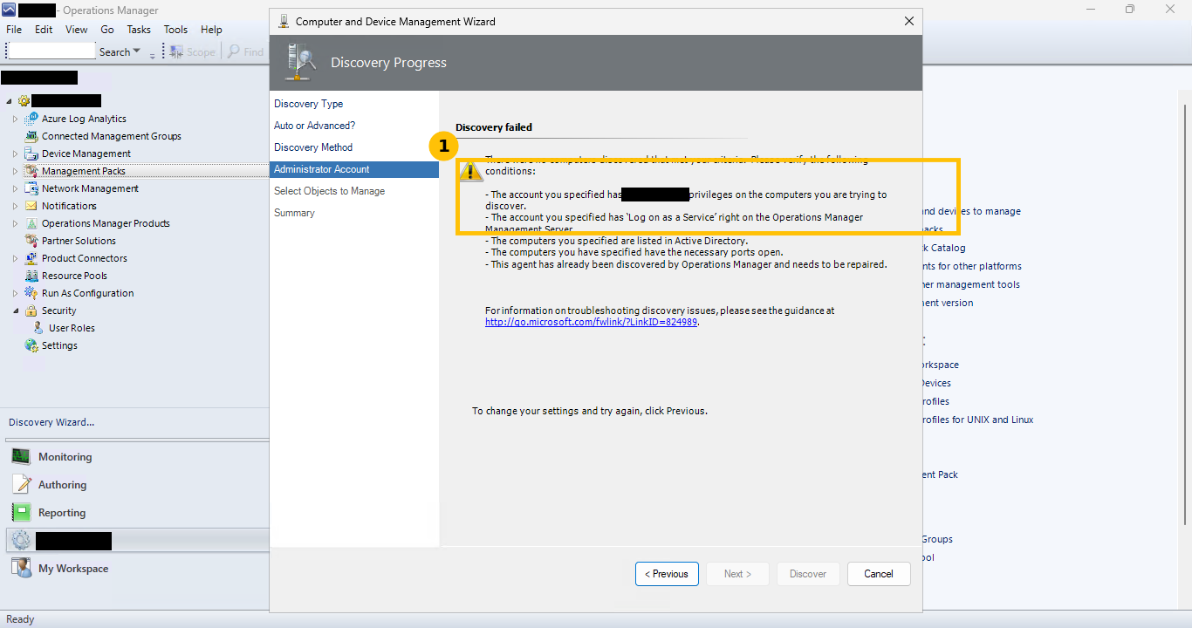
Task: Open the File menu
Action: 14,30
